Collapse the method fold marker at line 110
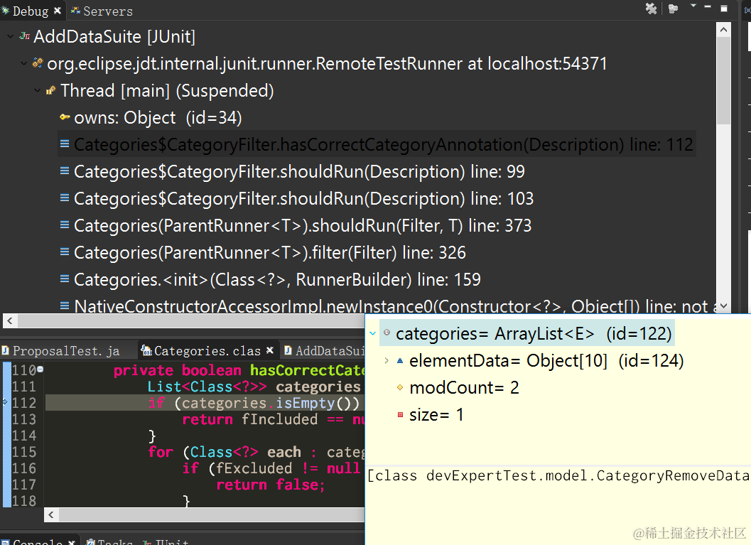 [x=40, y=369]
